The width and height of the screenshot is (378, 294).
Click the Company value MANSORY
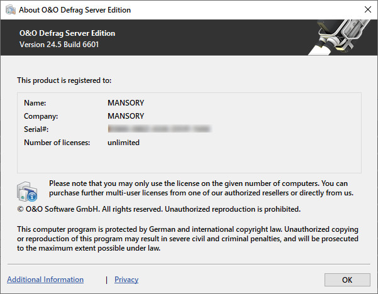[x=126, y=116]
